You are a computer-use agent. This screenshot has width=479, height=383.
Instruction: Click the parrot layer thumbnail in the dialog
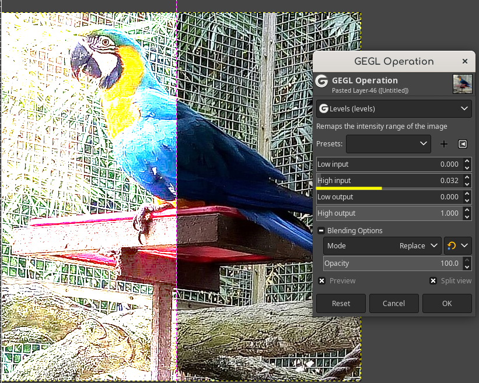(463, 84)
